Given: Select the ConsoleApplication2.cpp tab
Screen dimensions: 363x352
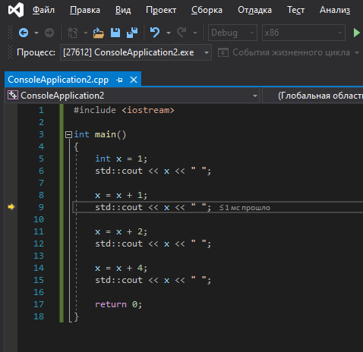Looking at the screenshot, I should 58,80.
